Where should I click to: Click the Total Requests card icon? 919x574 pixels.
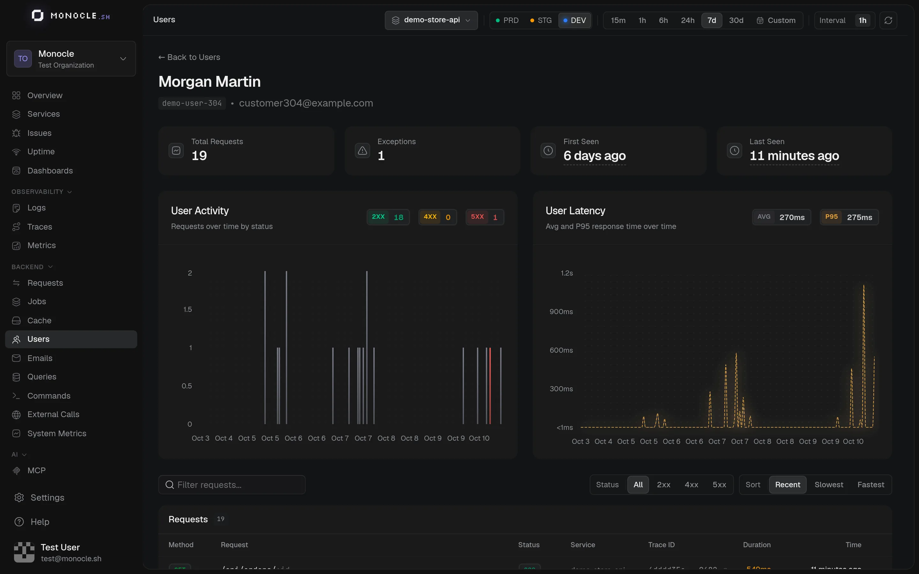[x=176, y=151]
